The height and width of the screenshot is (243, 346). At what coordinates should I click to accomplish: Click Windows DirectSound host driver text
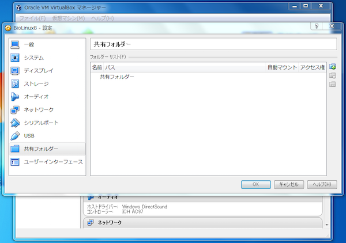click(145, 207)
